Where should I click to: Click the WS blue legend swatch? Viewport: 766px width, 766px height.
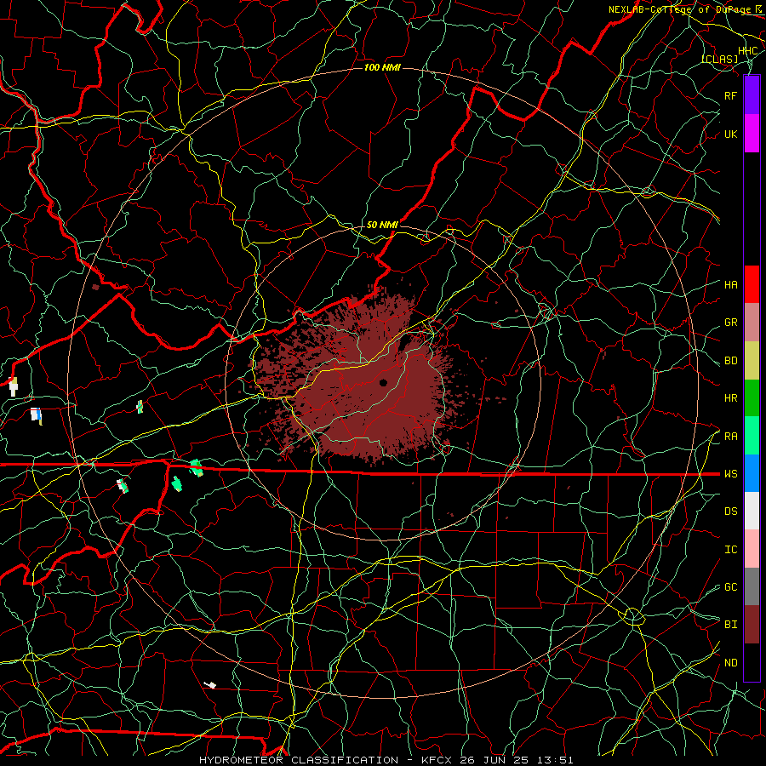pyautogui.click(x=752, y=473)
